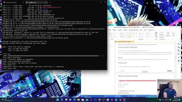The image size is (182, 102).
Task: Open the line spacing dropdown field
Action: coord(134,33)
